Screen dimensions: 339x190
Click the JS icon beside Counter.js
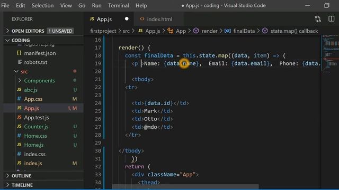tap(19, 126)
